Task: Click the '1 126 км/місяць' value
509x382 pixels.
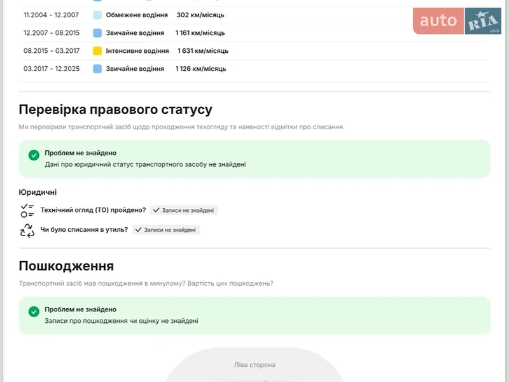Action: (x=200, y=69)
